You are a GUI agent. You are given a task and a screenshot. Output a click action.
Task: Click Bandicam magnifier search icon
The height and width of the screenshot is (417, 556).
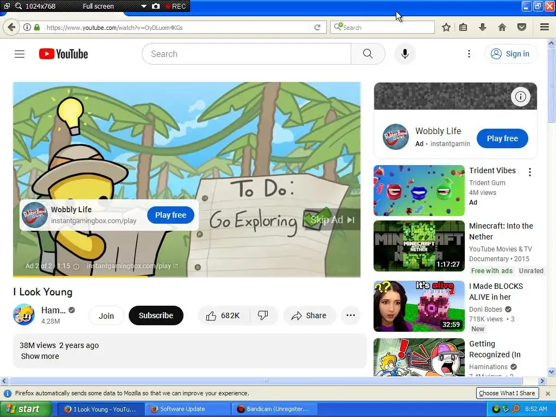[x=18, y=6]
